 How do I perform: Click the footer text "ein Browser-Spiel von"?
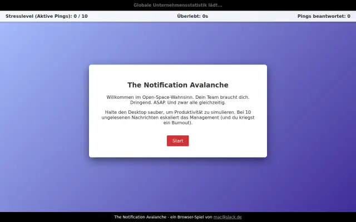191,217
